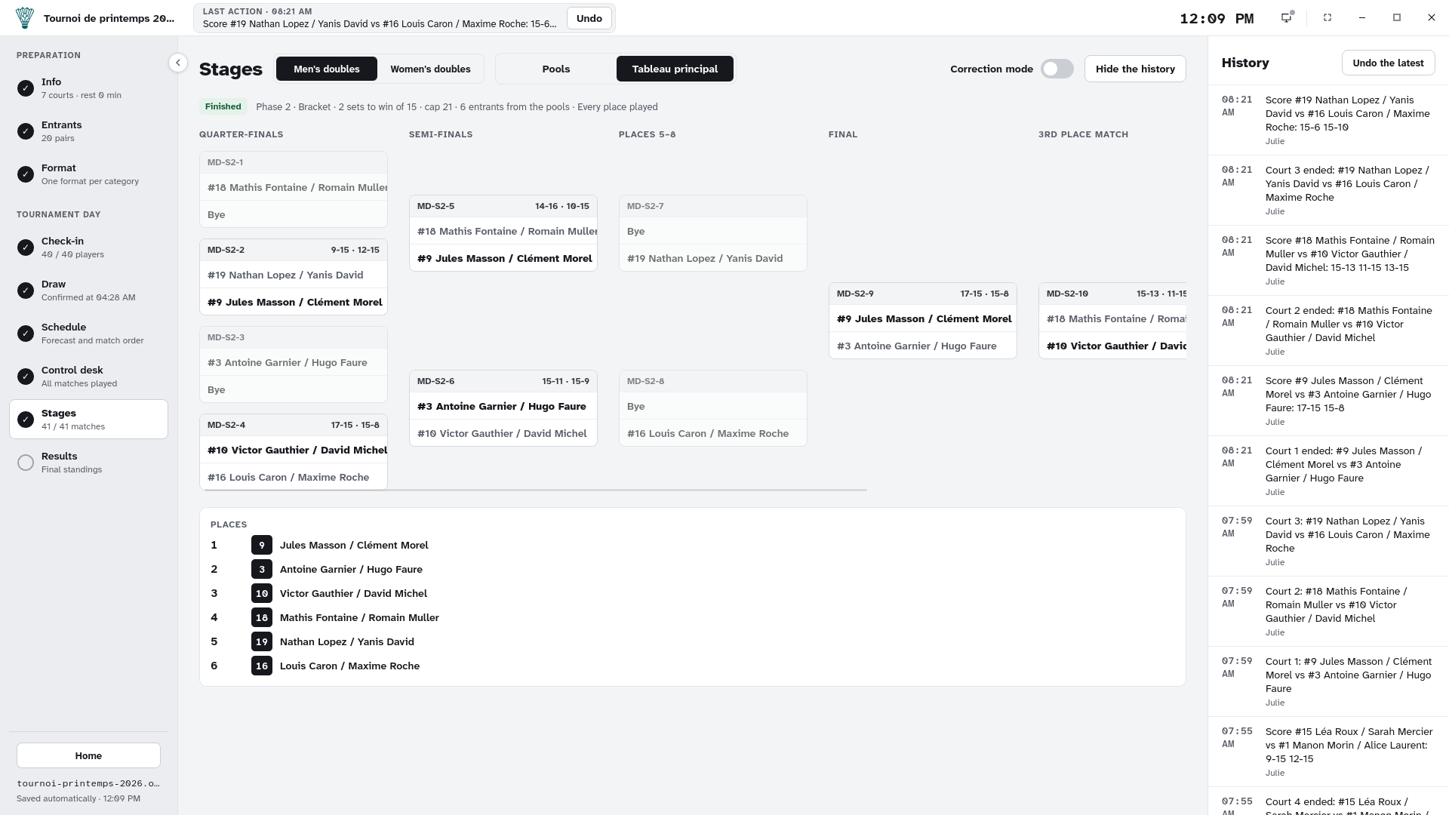Open the Pools stage tab
The height and width of the screenshot is (815, 1449).
coord(556,69)
